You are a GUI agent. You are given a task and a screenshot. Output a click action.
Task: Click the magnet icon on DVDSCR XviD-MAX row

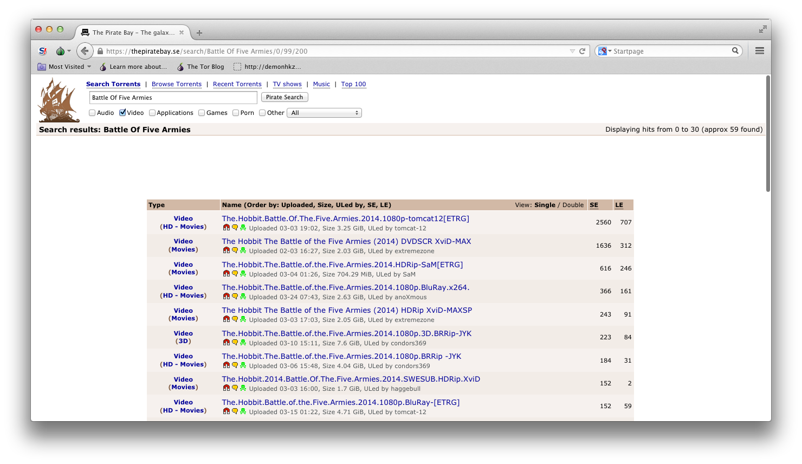coord(227,250)
